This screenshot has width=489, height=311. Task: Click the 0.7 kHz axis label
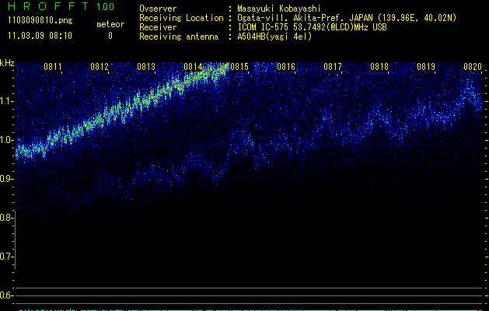click(x=7, y=257)
